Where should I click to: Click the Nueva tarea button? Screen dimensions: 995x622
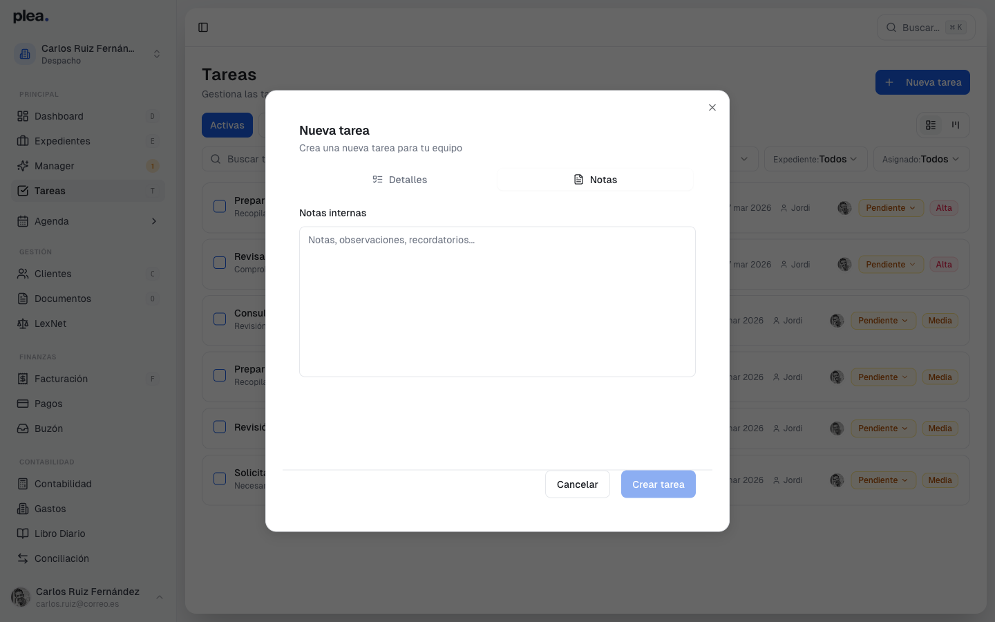[x=922, y=82]
